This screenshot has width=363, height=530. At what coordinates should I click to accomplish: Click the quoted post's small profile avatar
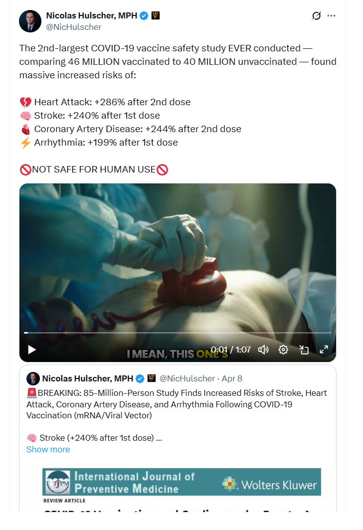click(x=33, y=378)
